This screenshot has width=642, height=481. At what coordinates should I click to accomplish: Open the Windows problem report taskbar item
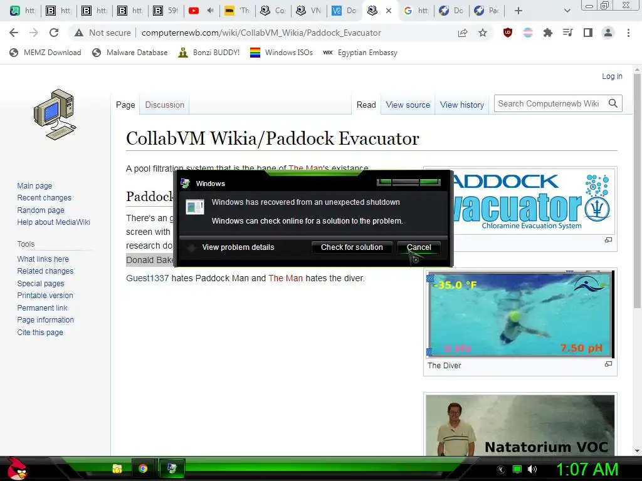coord(172,468)
